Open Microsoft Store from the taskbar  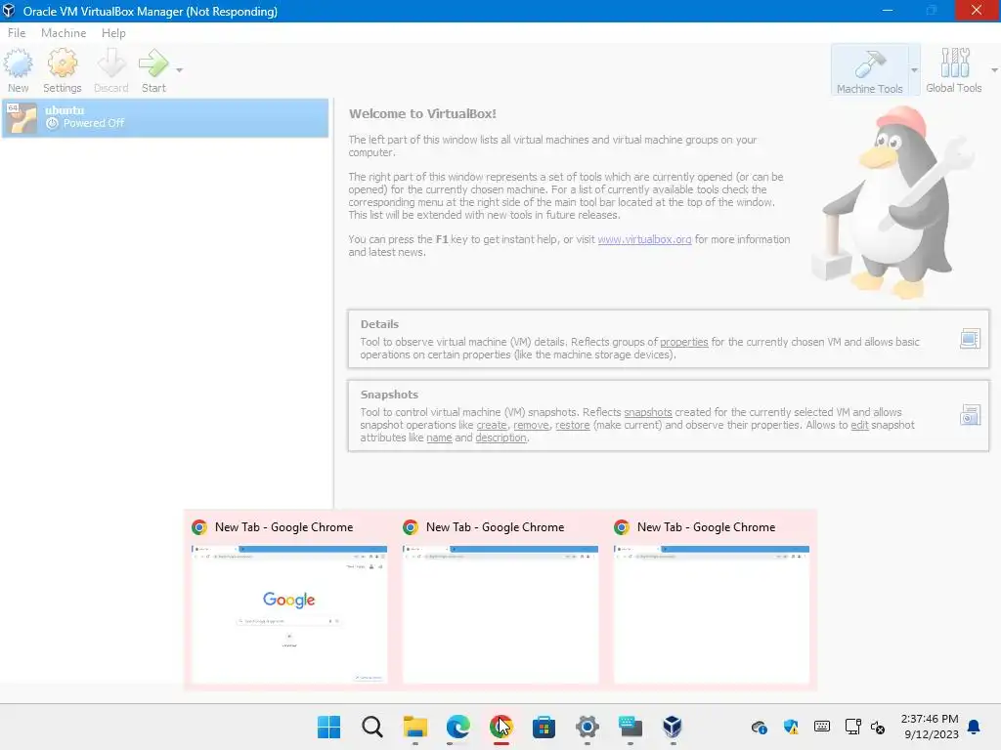[x=544, y=727]
